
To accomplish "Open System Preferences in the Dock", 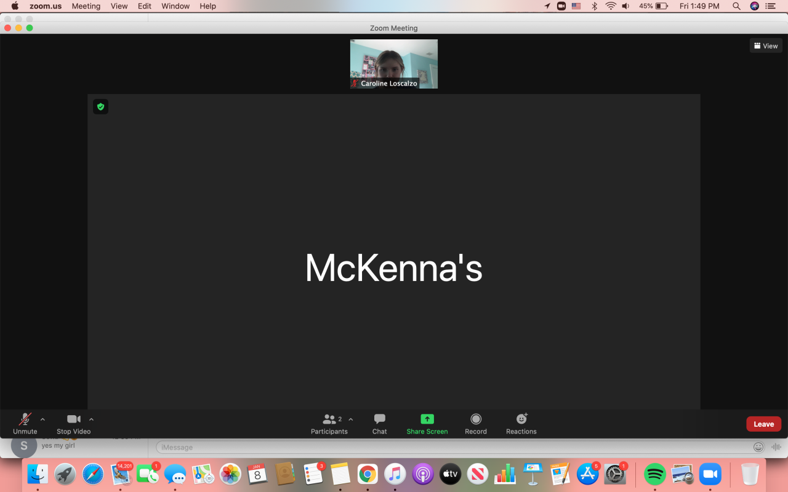I will point(615,474).
